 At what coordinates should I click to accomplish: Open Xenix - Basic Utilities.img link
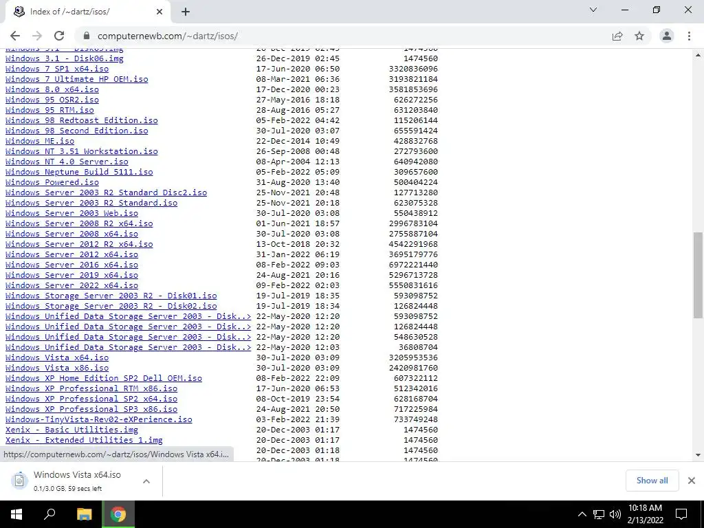point(71,430)
